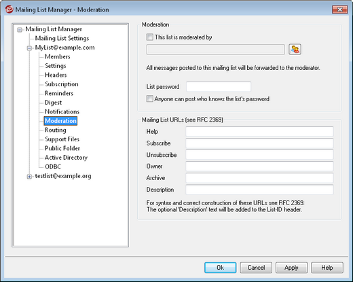Click the Ok button
353x282 pixels.
(220, 268)
